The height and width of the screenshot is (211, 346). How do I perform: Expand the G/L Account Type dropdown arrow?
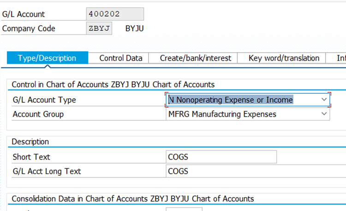click(323, 100)
